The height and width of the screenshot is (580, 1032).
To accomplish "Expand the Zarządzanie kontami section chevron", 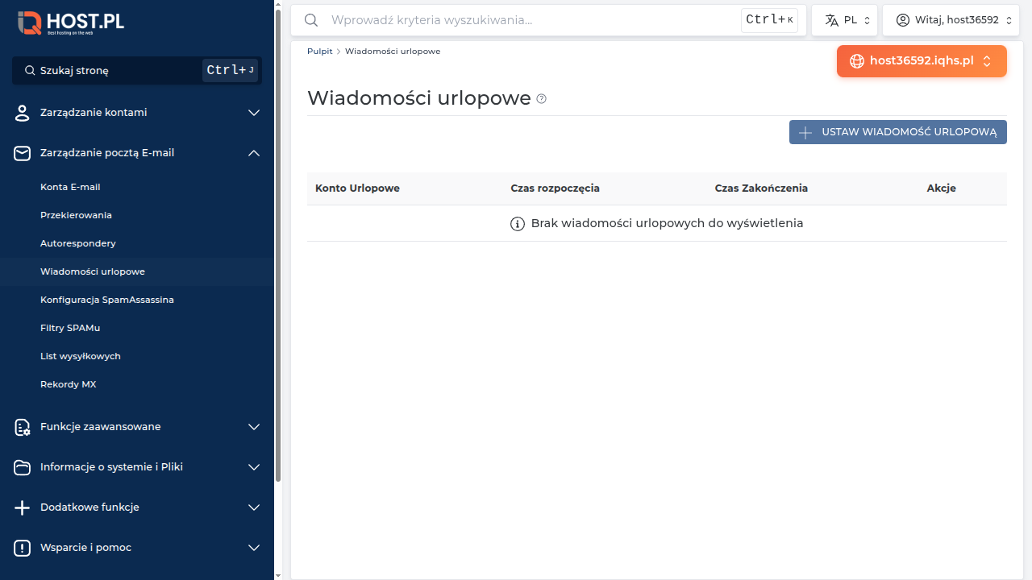I will click(254, 113).
